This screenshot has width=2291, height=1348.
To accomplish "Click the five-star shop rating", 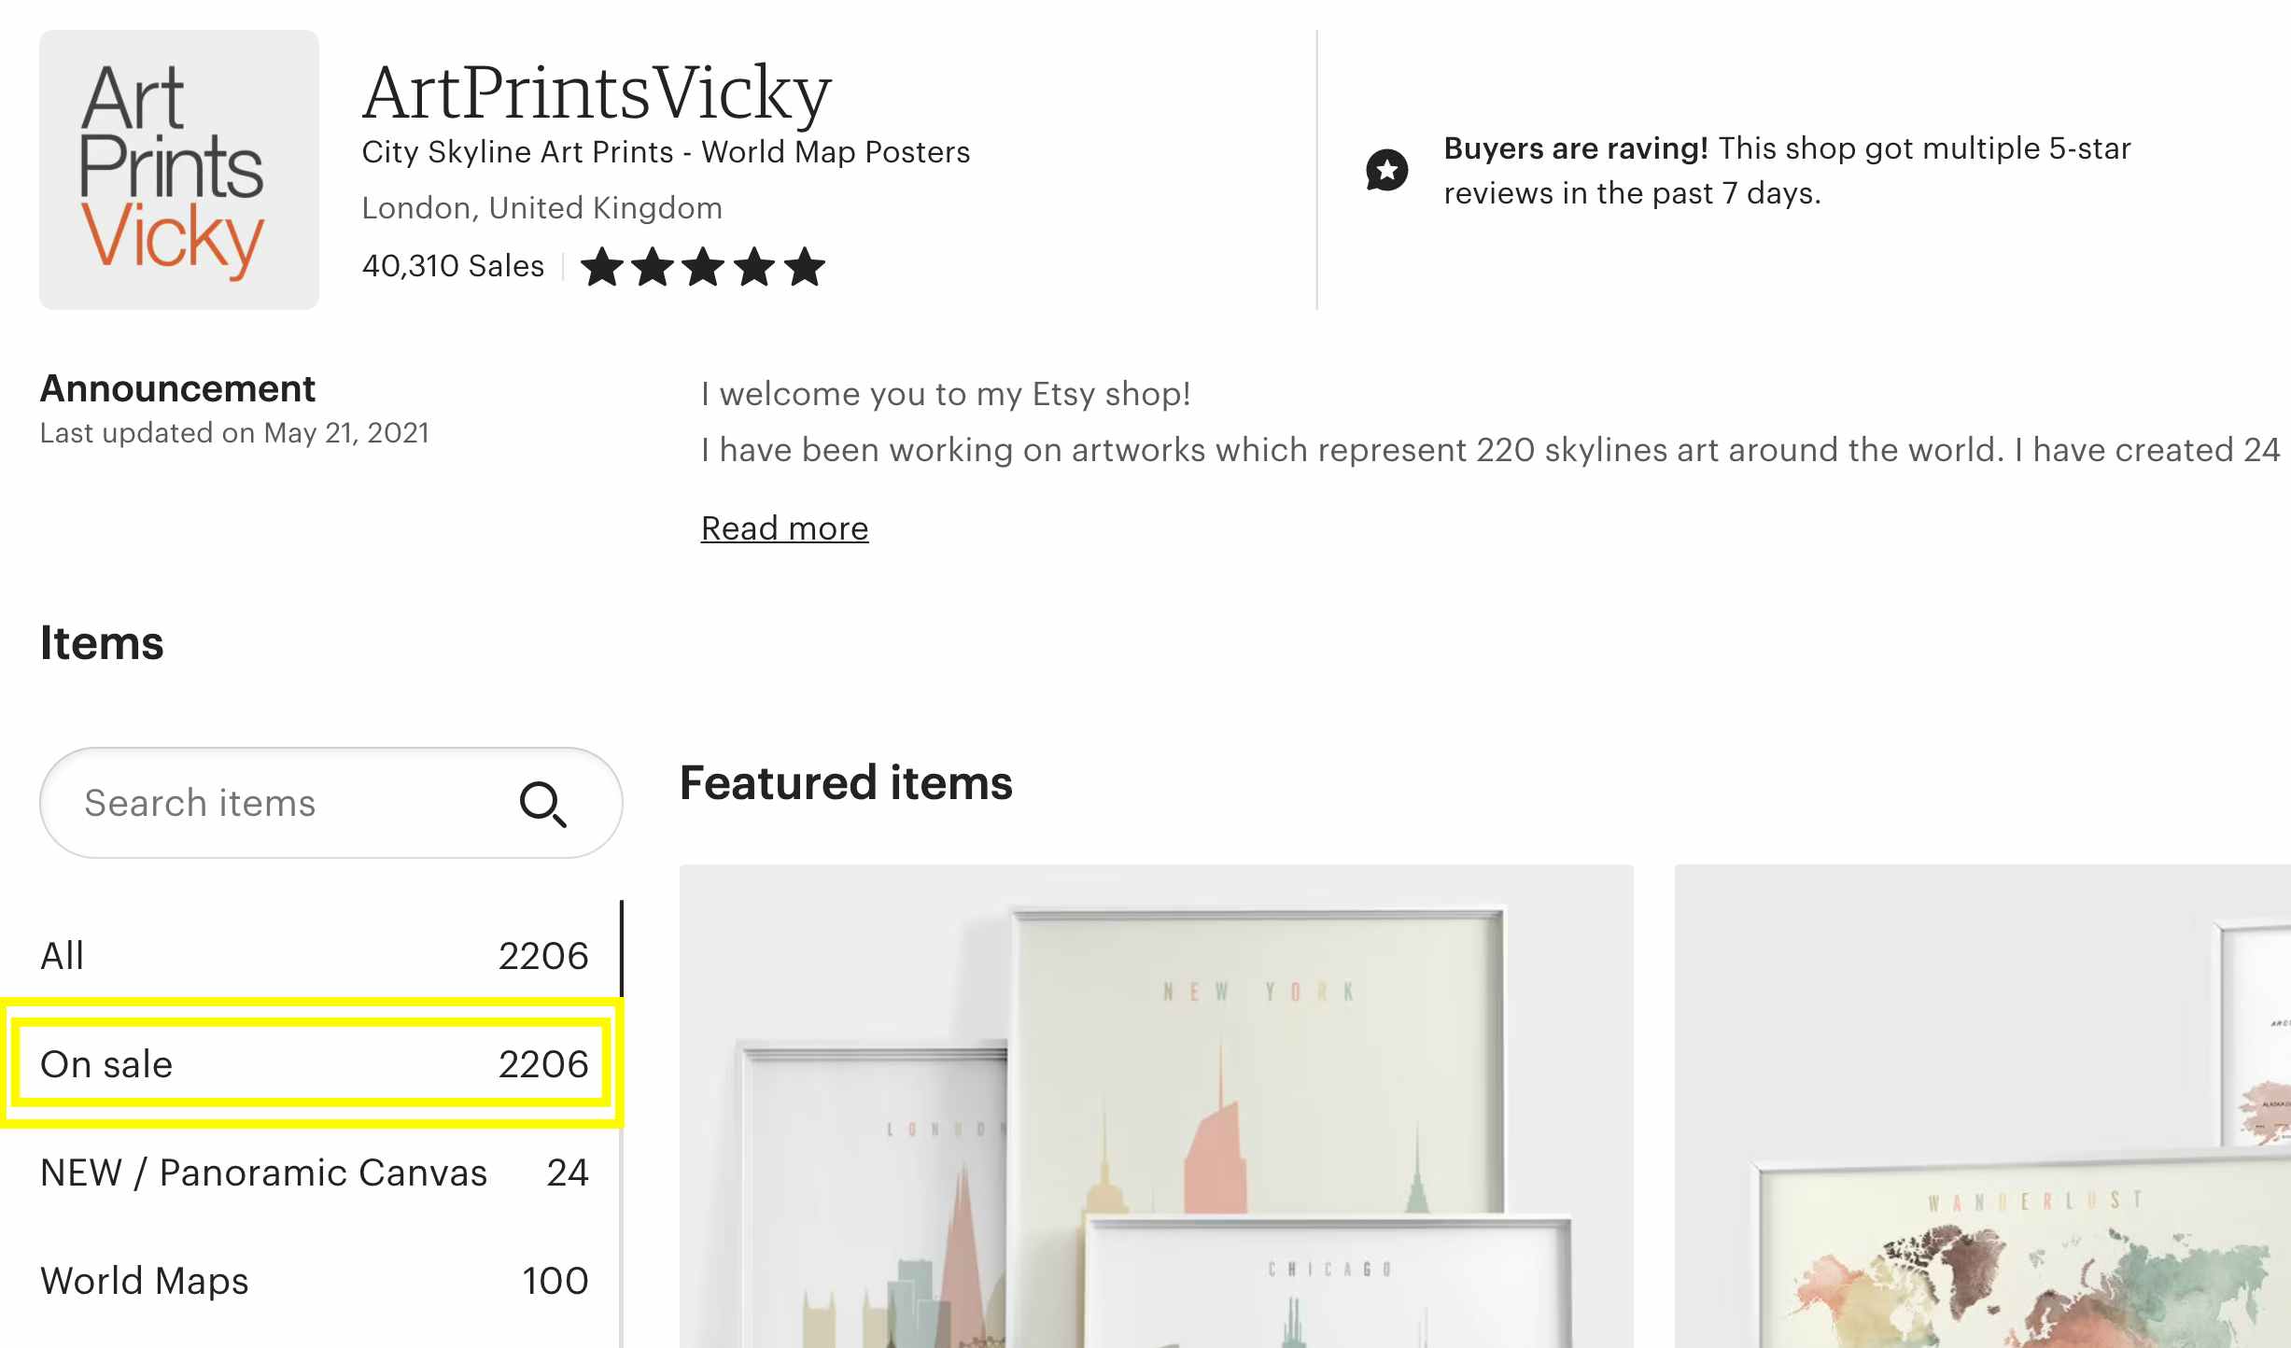I will tap(702, 267).
